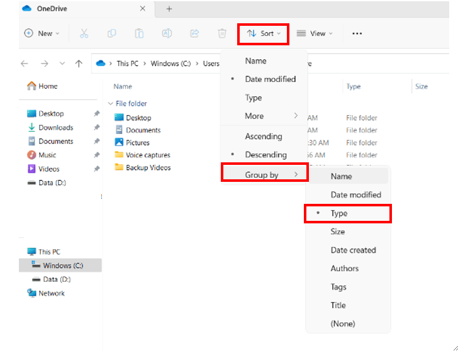Select Documents in the Quick access sidebar

coord(50,142)
